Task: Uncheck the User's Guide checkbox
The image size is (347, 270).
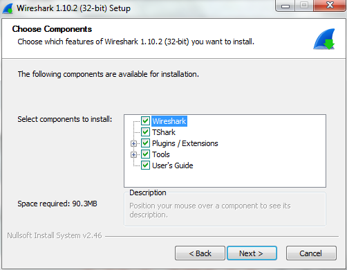Action: click(x=145, y=165)
